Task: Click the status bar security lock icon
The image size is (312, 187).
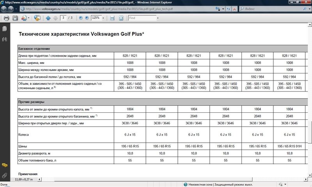Action: pyautogui.click(x=280, y=184)
